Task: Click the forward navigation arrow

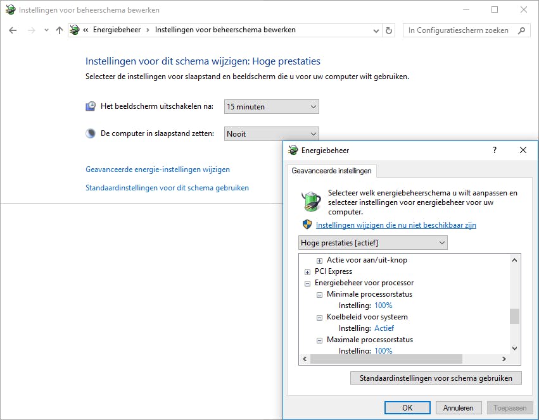Action: point(31,30)
